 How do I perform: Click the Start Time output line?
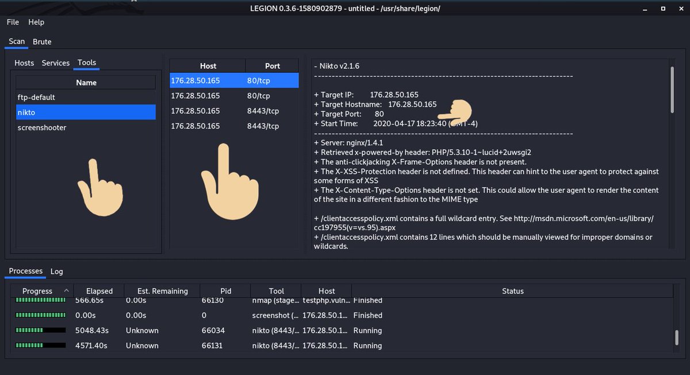pos(396,123)
